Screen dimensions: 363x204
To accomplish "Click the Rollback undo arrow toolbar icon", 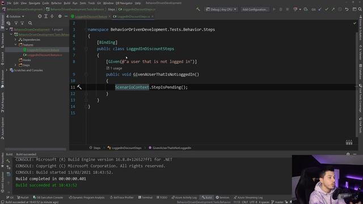I will (x=347, y=10).
